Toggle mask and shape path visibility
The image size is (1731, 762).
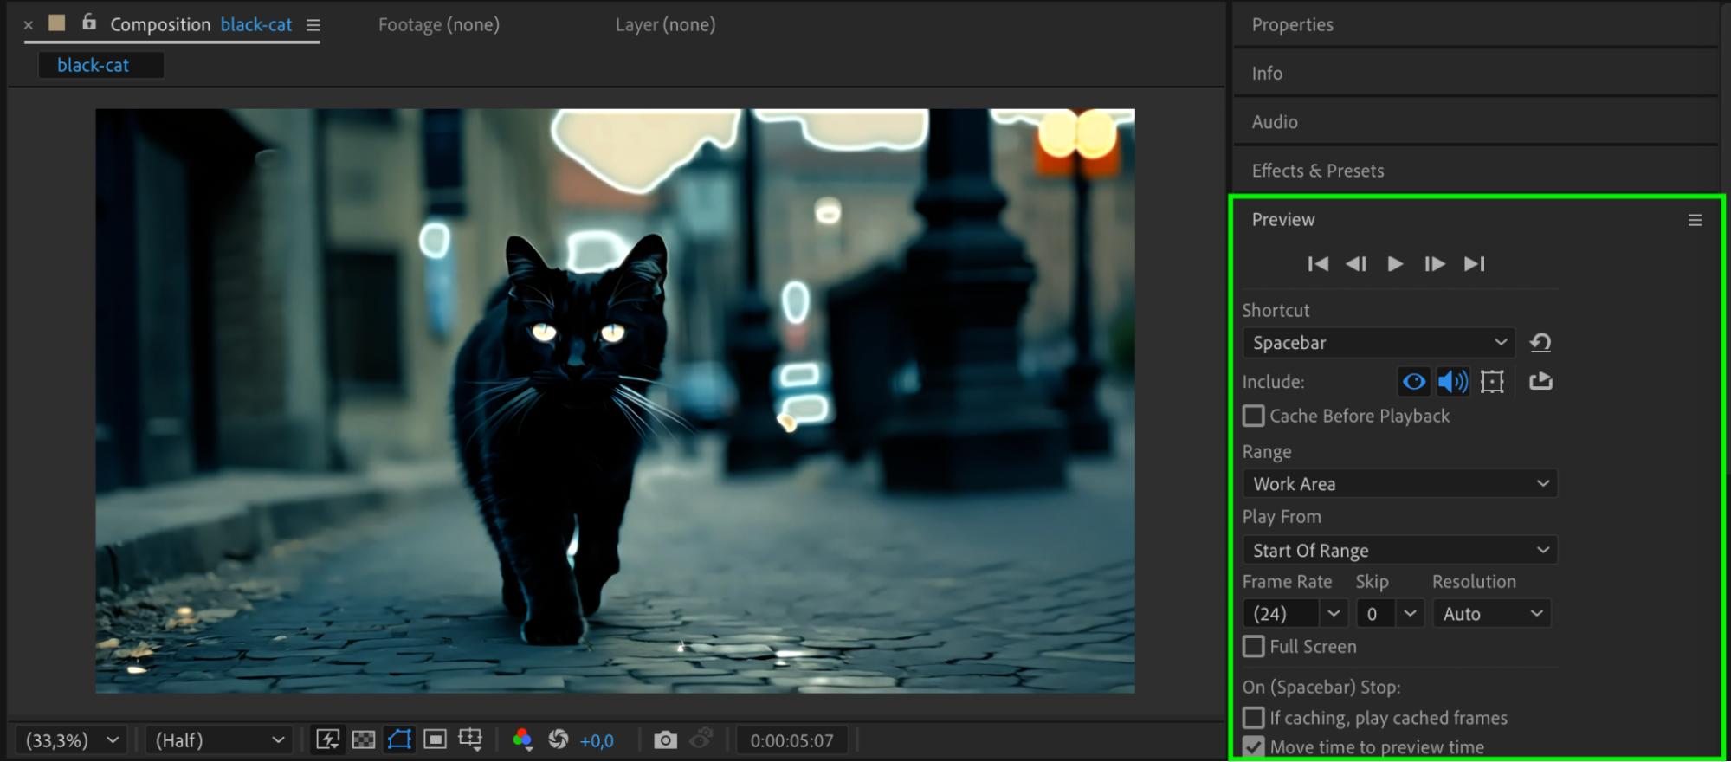(399, 739)
